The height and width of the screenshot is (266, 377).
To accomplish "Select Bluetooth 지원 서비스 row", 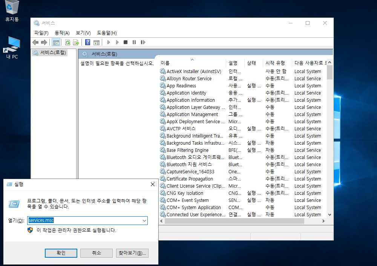I will pos(243,165).
